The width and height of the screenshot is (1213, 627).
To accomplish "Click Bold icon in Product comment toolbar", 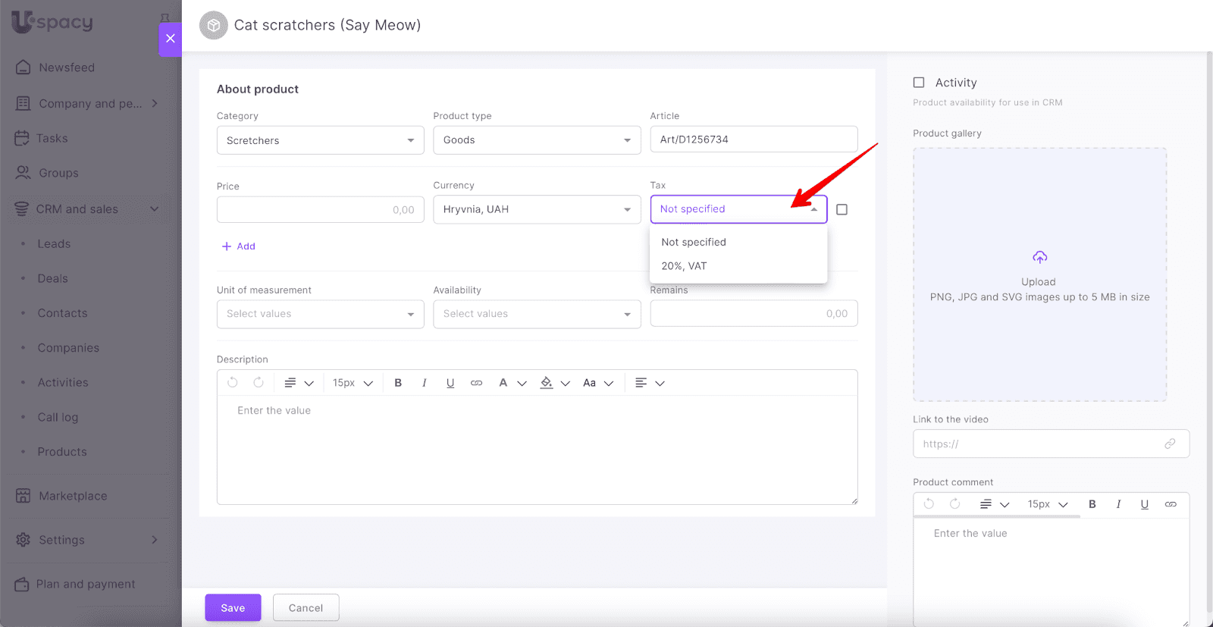I will click(1092, 504).
